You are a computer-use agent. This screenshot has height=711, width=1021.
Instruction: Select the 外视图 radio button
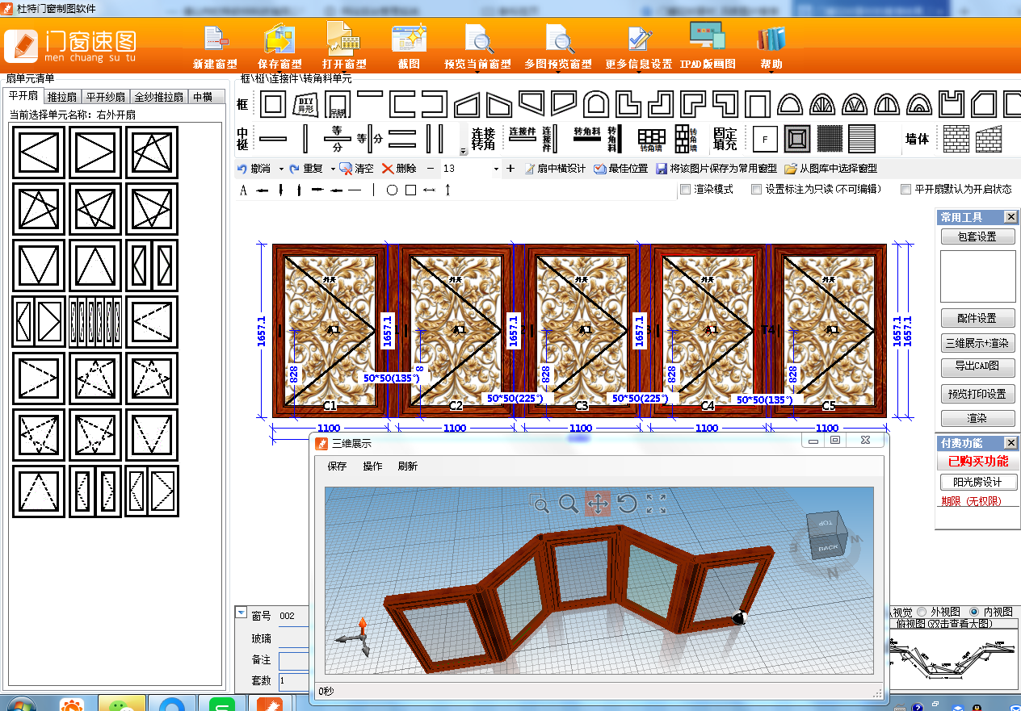tap(922, 612)
